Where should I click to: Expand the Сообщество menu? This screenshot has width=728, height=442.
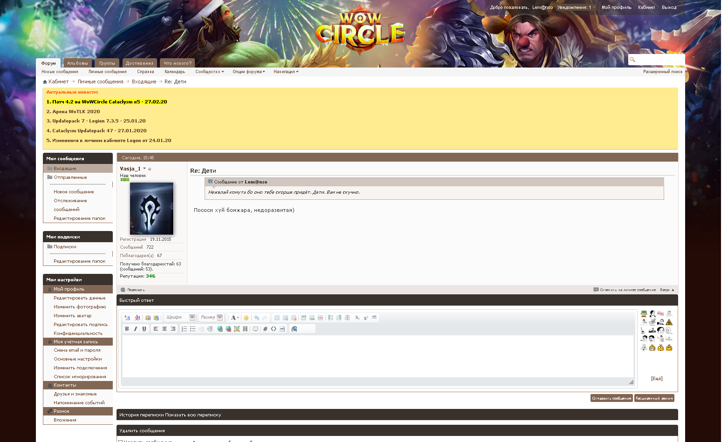point(209,72)
